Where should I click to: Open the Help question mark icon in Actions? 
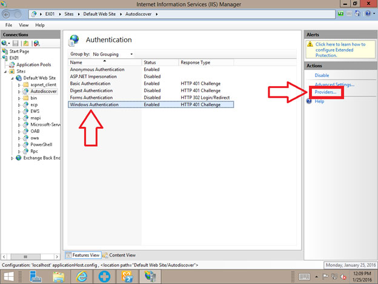(x=310, y=101)
